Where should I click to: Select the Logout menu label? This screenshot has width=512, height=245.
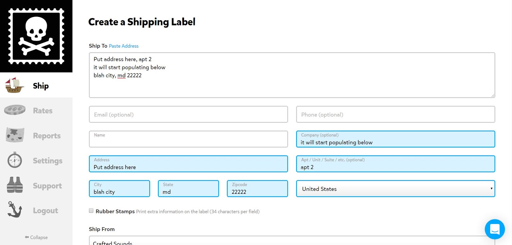(x=45, y=210)
